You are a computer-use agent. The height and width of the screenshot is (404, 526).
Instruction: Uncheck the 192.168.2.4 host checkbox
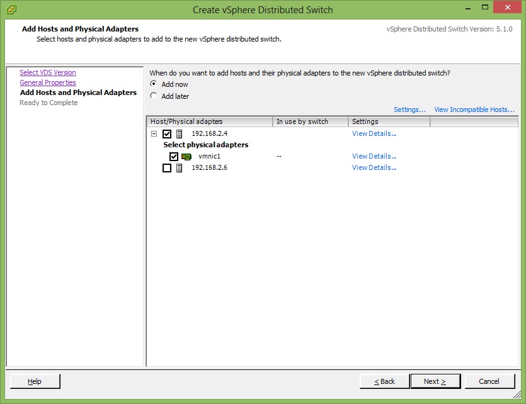(x=167, y=134)
